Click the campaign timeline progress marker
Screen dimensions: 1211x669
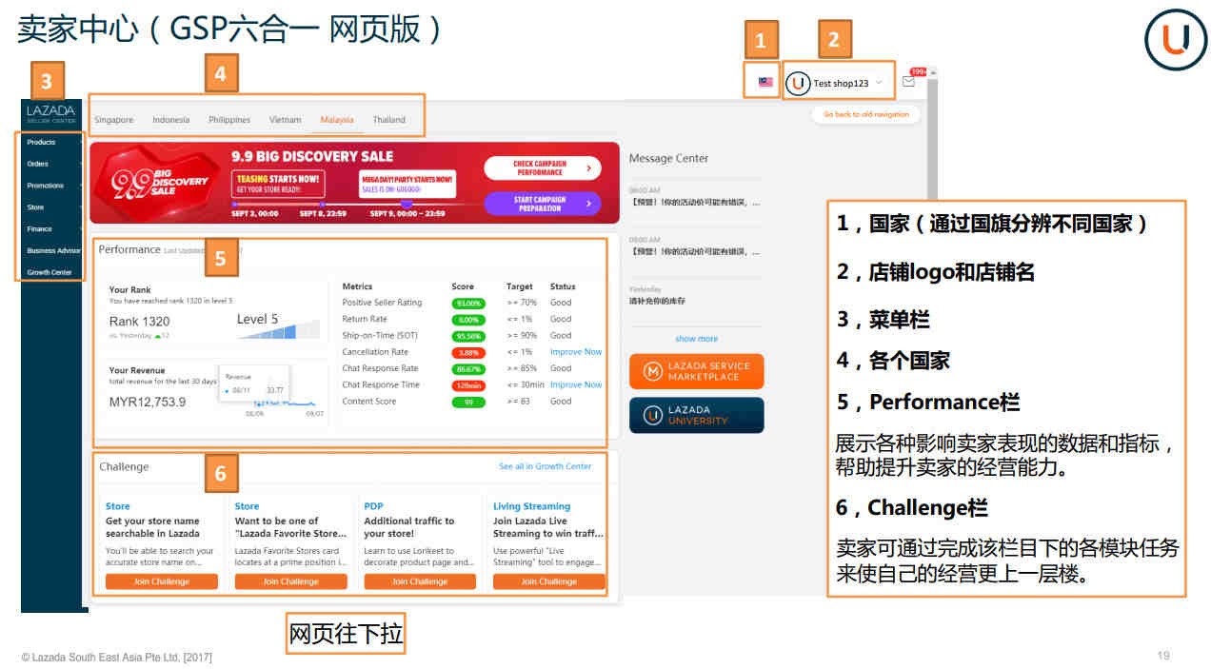click(407, 204)
